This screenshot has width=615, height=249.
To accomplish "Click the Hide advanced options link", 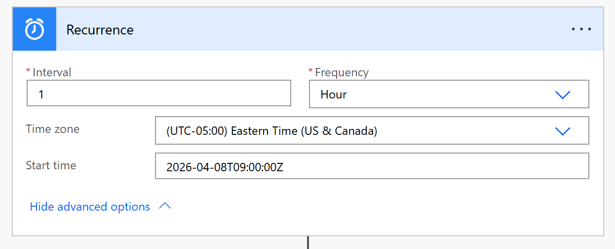I will 90,207.
